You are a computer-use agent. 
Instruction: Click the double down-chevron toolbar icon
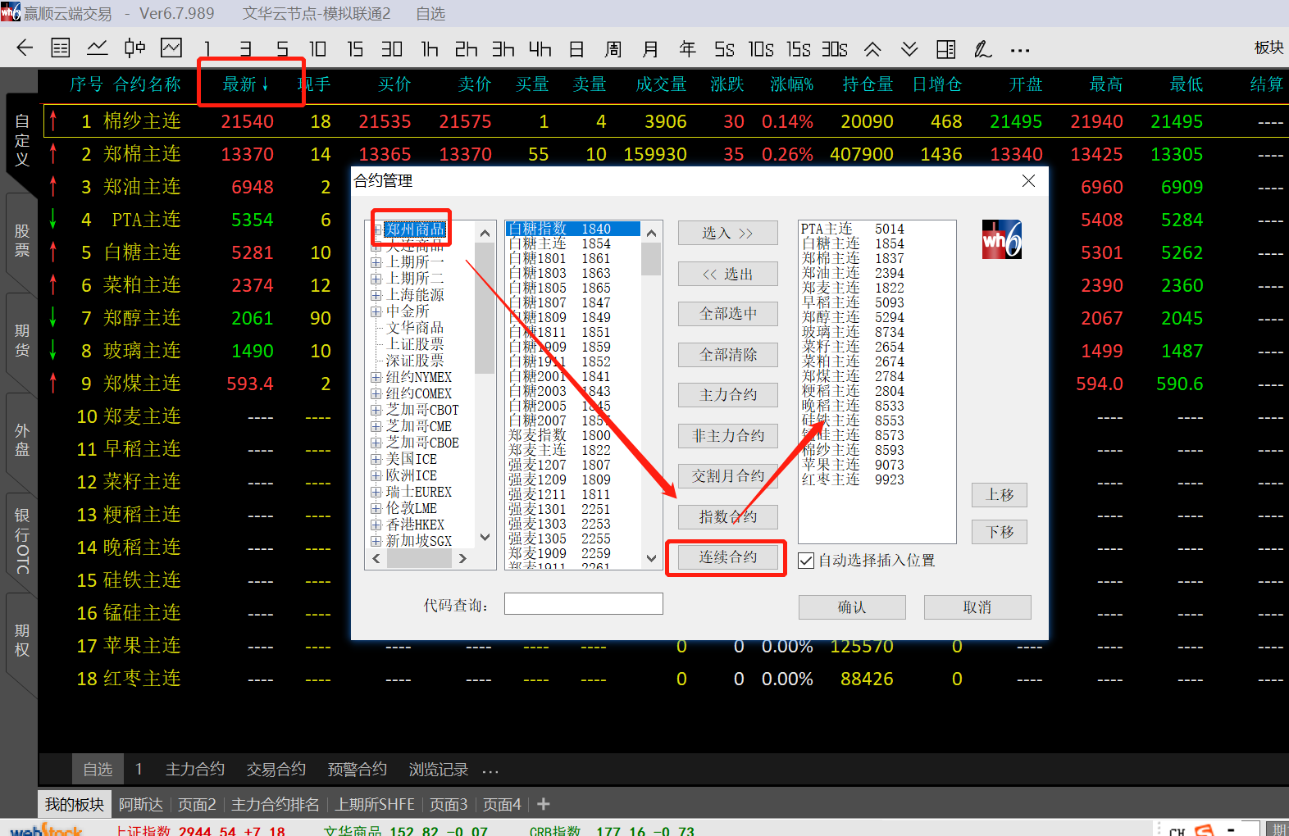(x=909, y=49)
